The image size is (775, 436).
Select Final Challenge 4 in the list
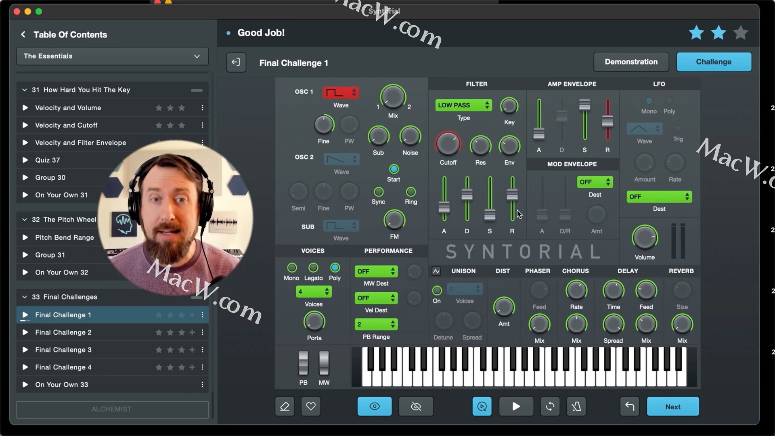click(112, 367)
